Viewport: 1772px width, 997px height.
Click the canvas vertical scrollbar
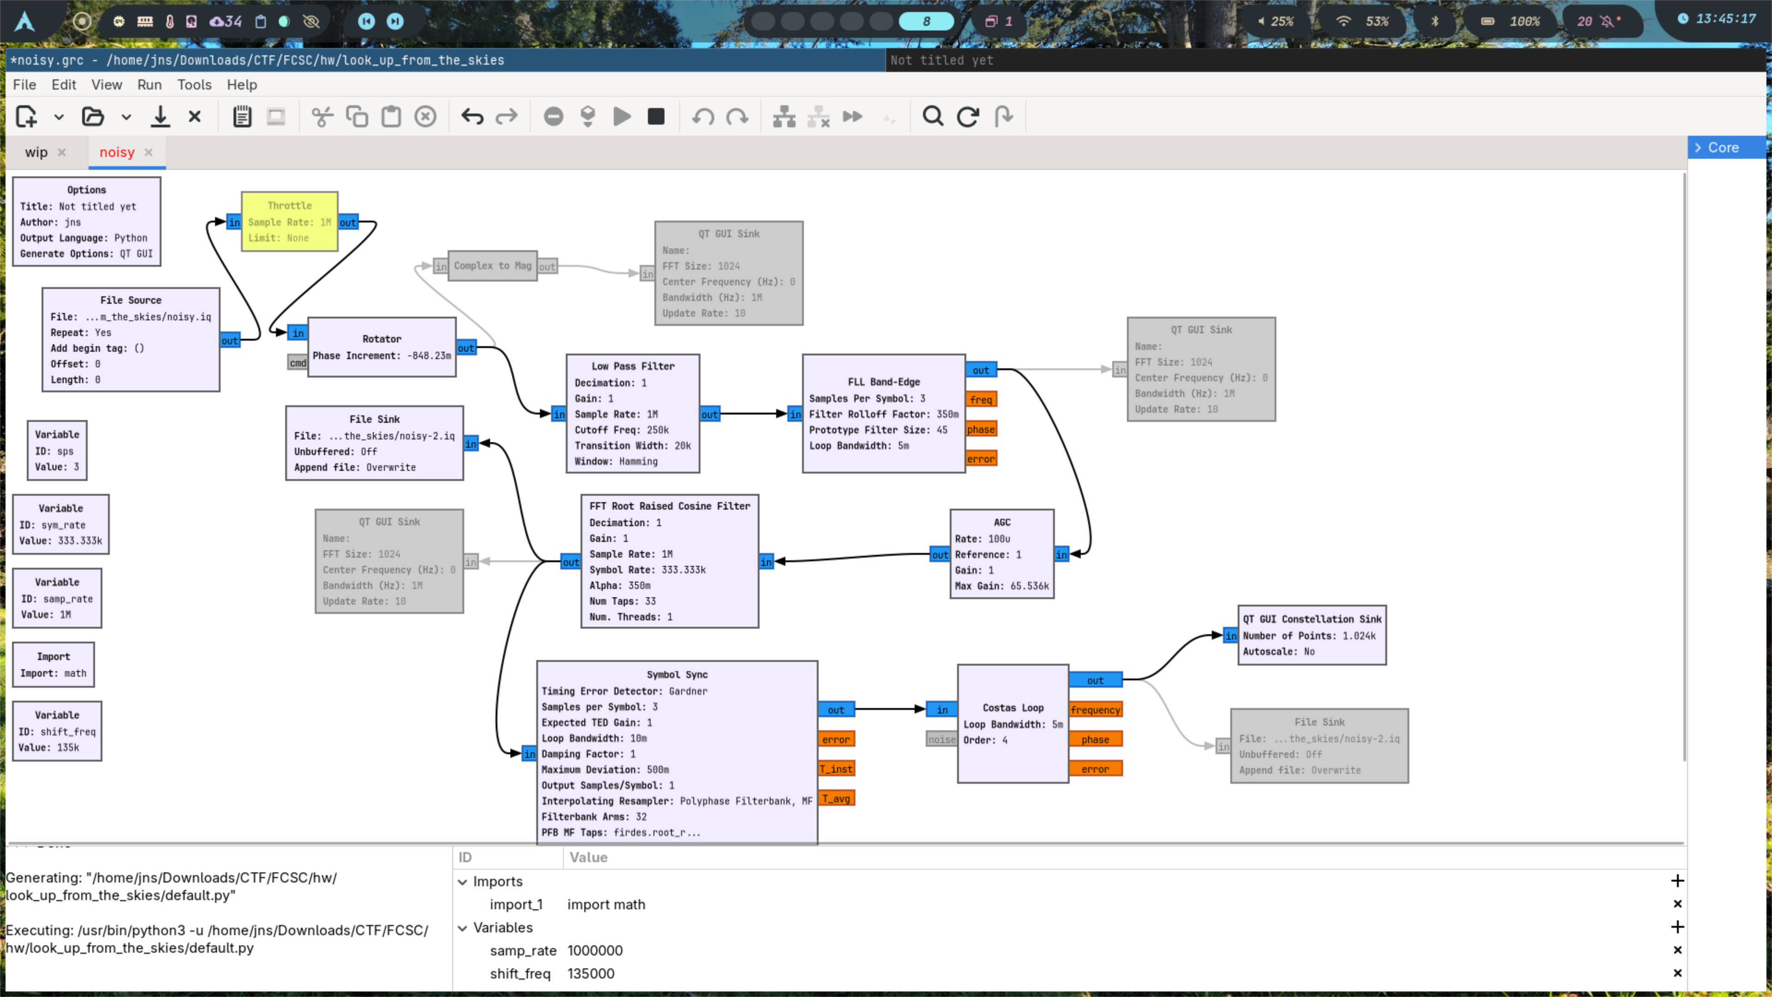1684,468
